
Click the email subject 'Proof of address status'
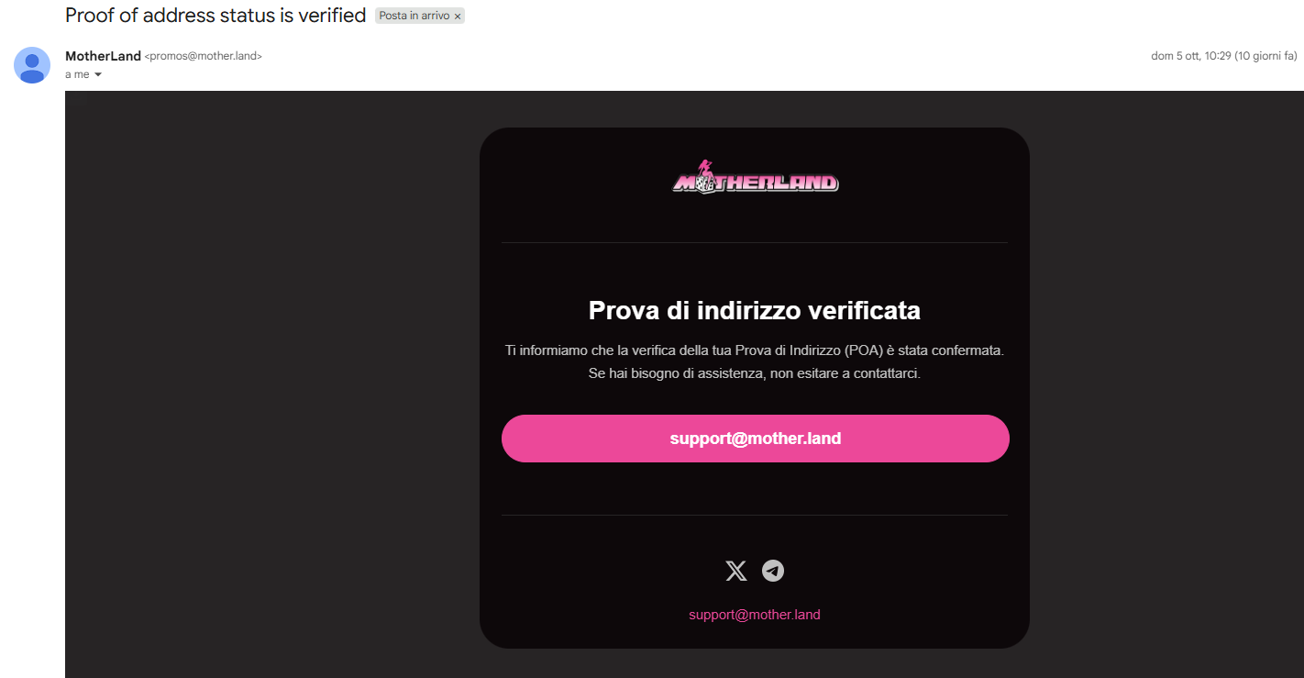click(170, 16)
